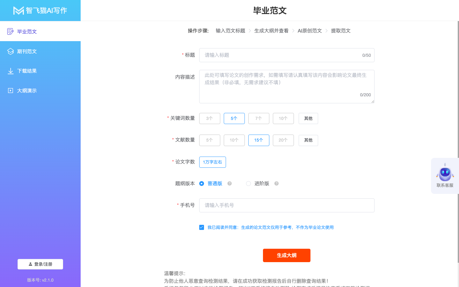
Task: Open 期刊范文 menu item
Action: 27,51
